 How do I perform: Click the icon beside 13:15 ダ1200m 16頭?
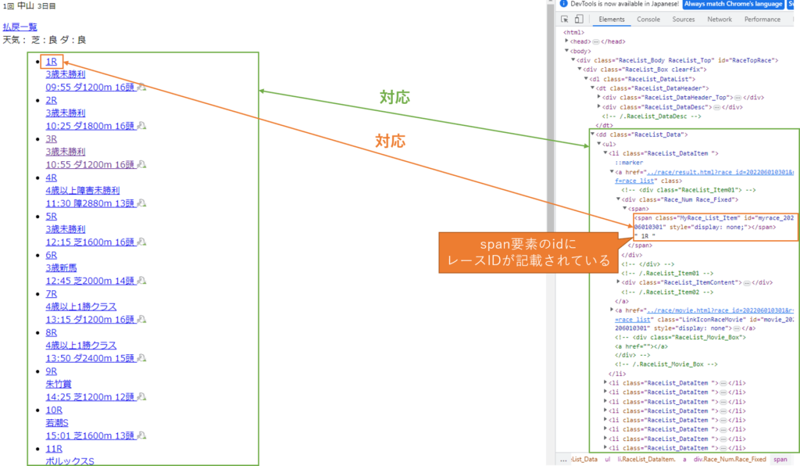coord(142,320)
